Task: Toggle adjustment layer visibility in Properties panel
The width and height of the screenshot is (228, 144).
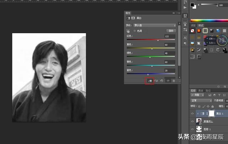Action: tap(168, 81)
